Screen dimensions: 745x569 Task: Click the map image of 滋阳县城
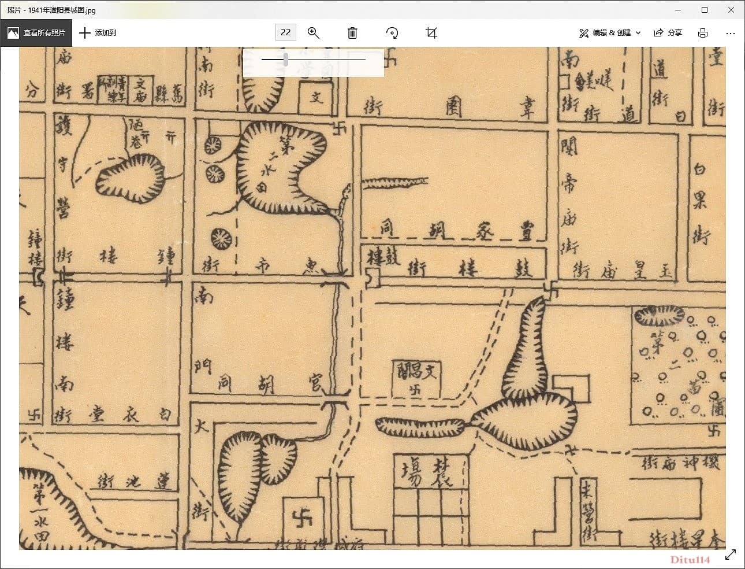[x=372, y=298]
